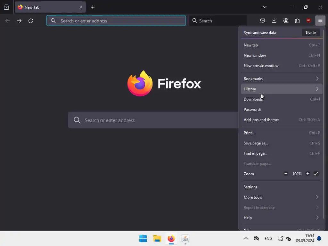Viewport: 328px width, 246px height.
Task: Choose Find in page...
Action: point(282,153)
